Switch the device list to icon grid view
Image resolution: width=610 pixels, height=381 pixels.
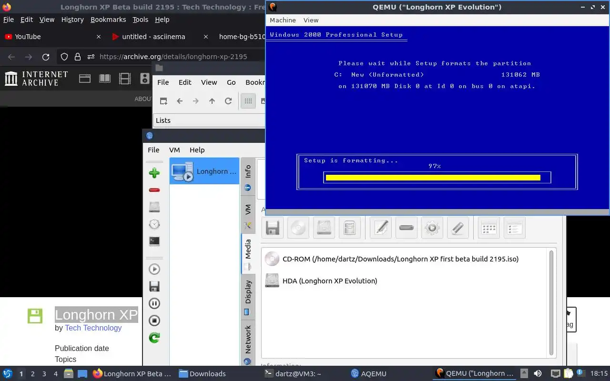click(x=489, y=228)
